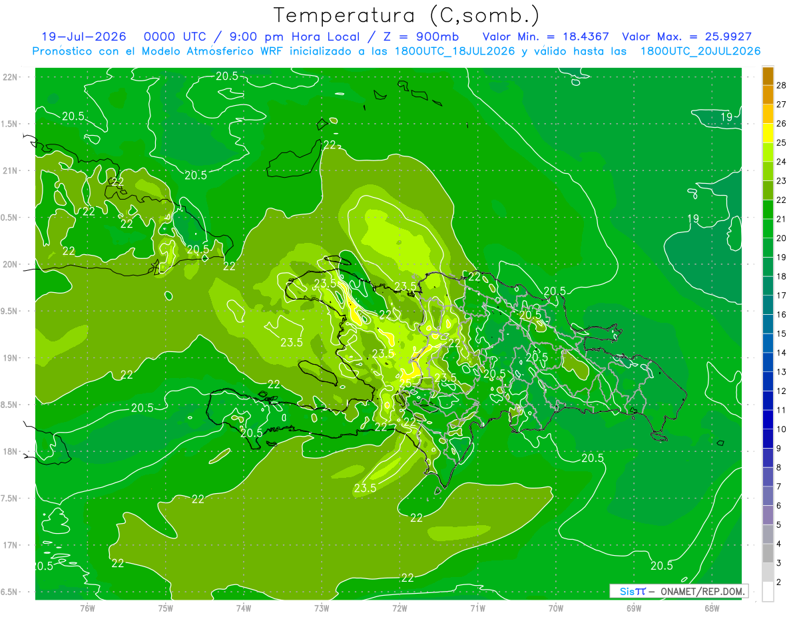Viewport: 799px width, 617px height.
Task: Click the legend value '12'
Action: pos(781,391)
